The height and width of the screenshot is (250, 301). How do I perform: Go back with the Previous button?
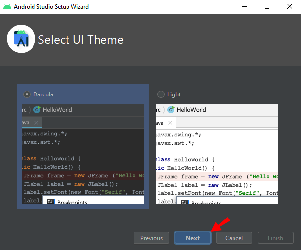tap(151, 238)
